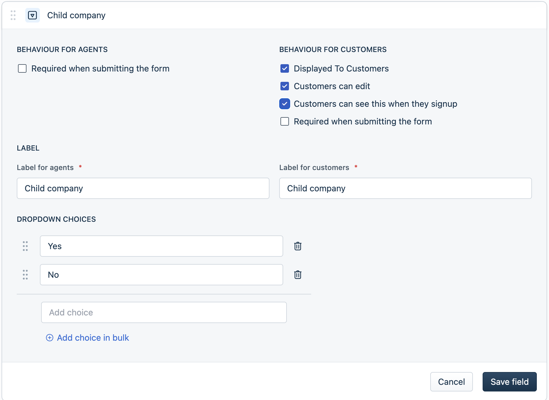Edit the Yes choice text field

coord(161,246)
